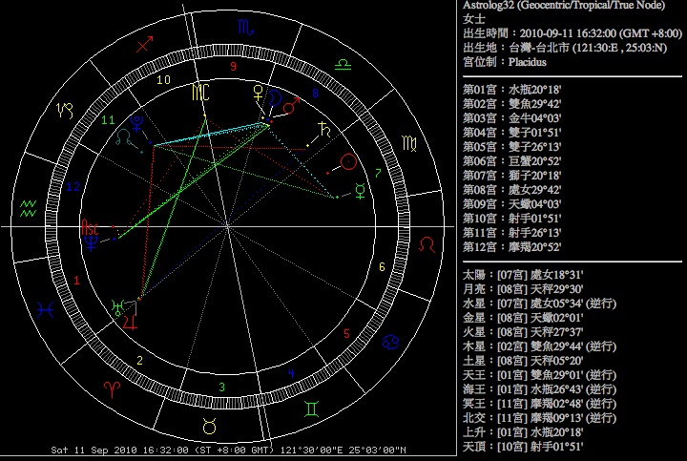Select the yellow Taurus glyph at the bottom
687x461 pixels.
pyautogui.click(x=209, y=425)
